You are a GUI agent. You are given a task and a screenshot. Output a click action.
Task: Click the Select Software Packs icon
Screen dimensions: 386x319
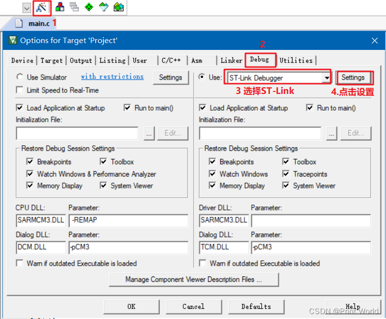coord(104,7)
